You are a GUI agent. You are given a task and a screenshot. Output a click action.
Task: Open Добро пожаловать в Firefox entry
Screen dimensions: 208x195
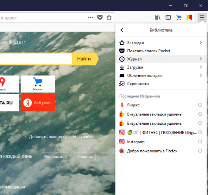(161, 151)
